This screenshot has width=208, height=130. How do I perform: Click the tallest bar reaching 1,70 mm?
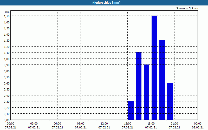pyautogui.click(x=154, y=68)
